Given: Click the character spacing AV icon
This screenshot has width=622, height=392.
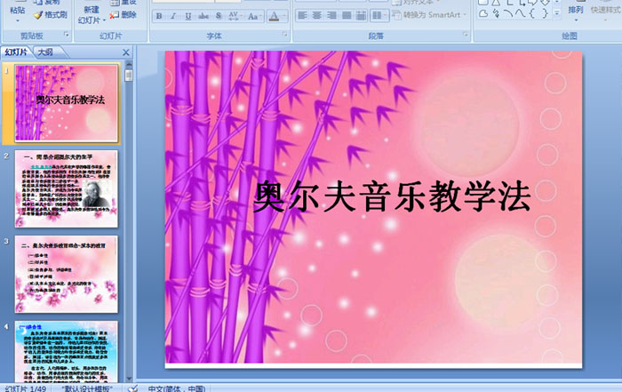Looking at the screenshot, I should 234,17.
